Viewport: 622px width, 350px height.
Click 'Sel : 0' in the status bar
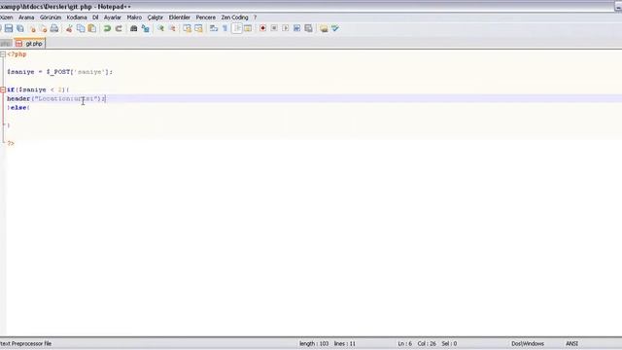tap(449, 343)
